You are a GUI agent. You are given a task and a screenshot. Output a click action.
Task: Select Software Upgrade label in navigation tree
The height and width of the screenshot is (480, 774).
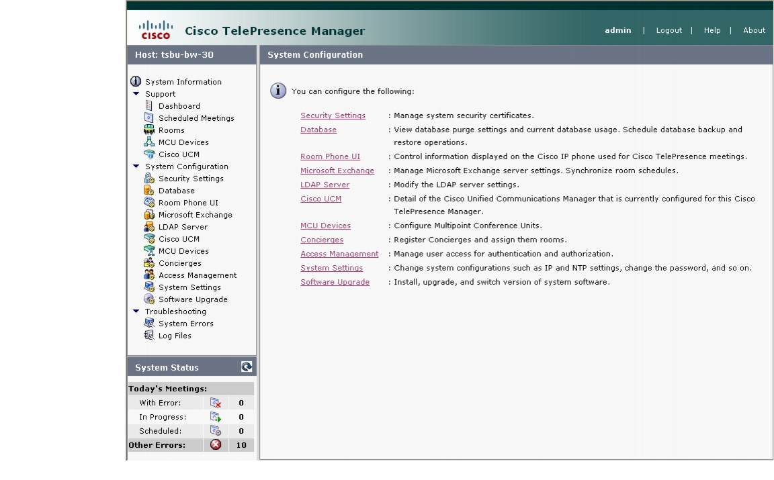193,299
